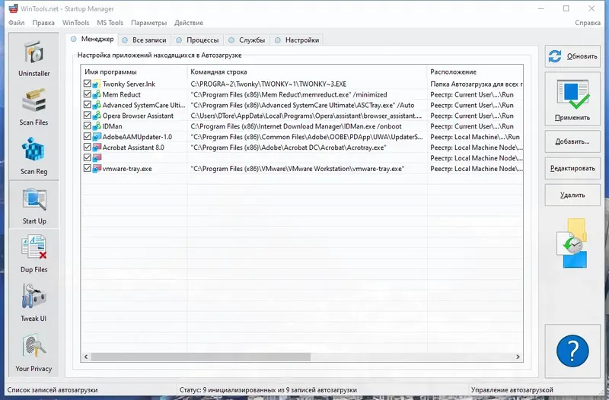Open the Правка menu

43,23
